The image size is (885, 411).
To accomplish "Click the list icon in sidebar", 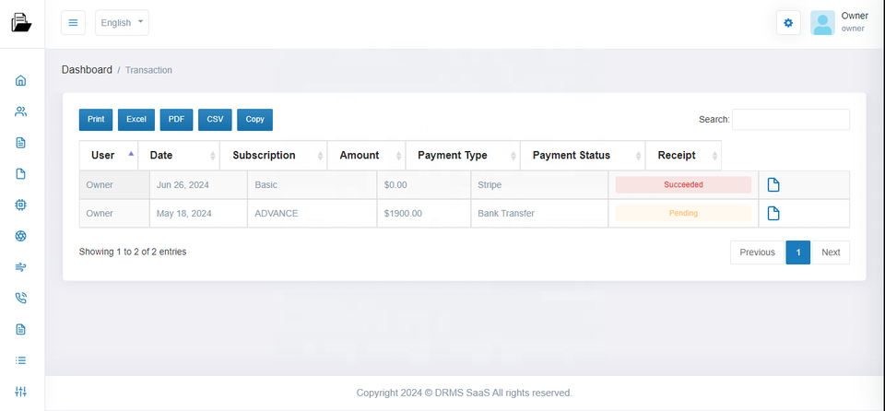I will 21,360.
